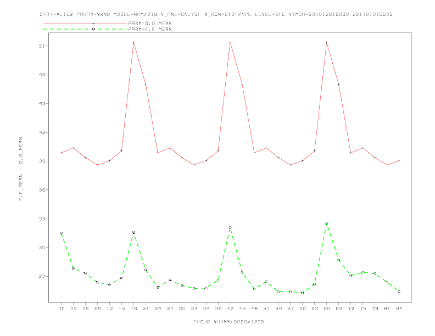The width and height of the screenshot is (435, 336).
Task: Click the x-axis tick label 84
Action: tap(399, 309)
